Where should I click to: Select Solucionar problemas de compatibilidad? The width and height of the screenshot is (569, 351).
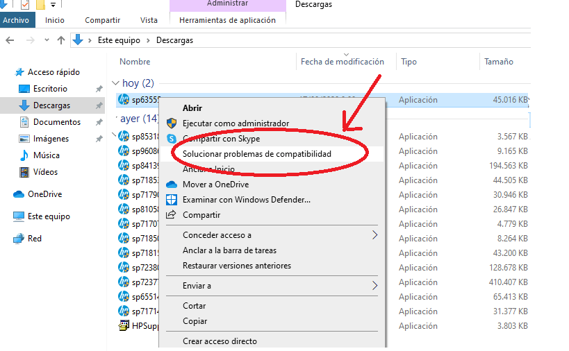click(257, 153)
